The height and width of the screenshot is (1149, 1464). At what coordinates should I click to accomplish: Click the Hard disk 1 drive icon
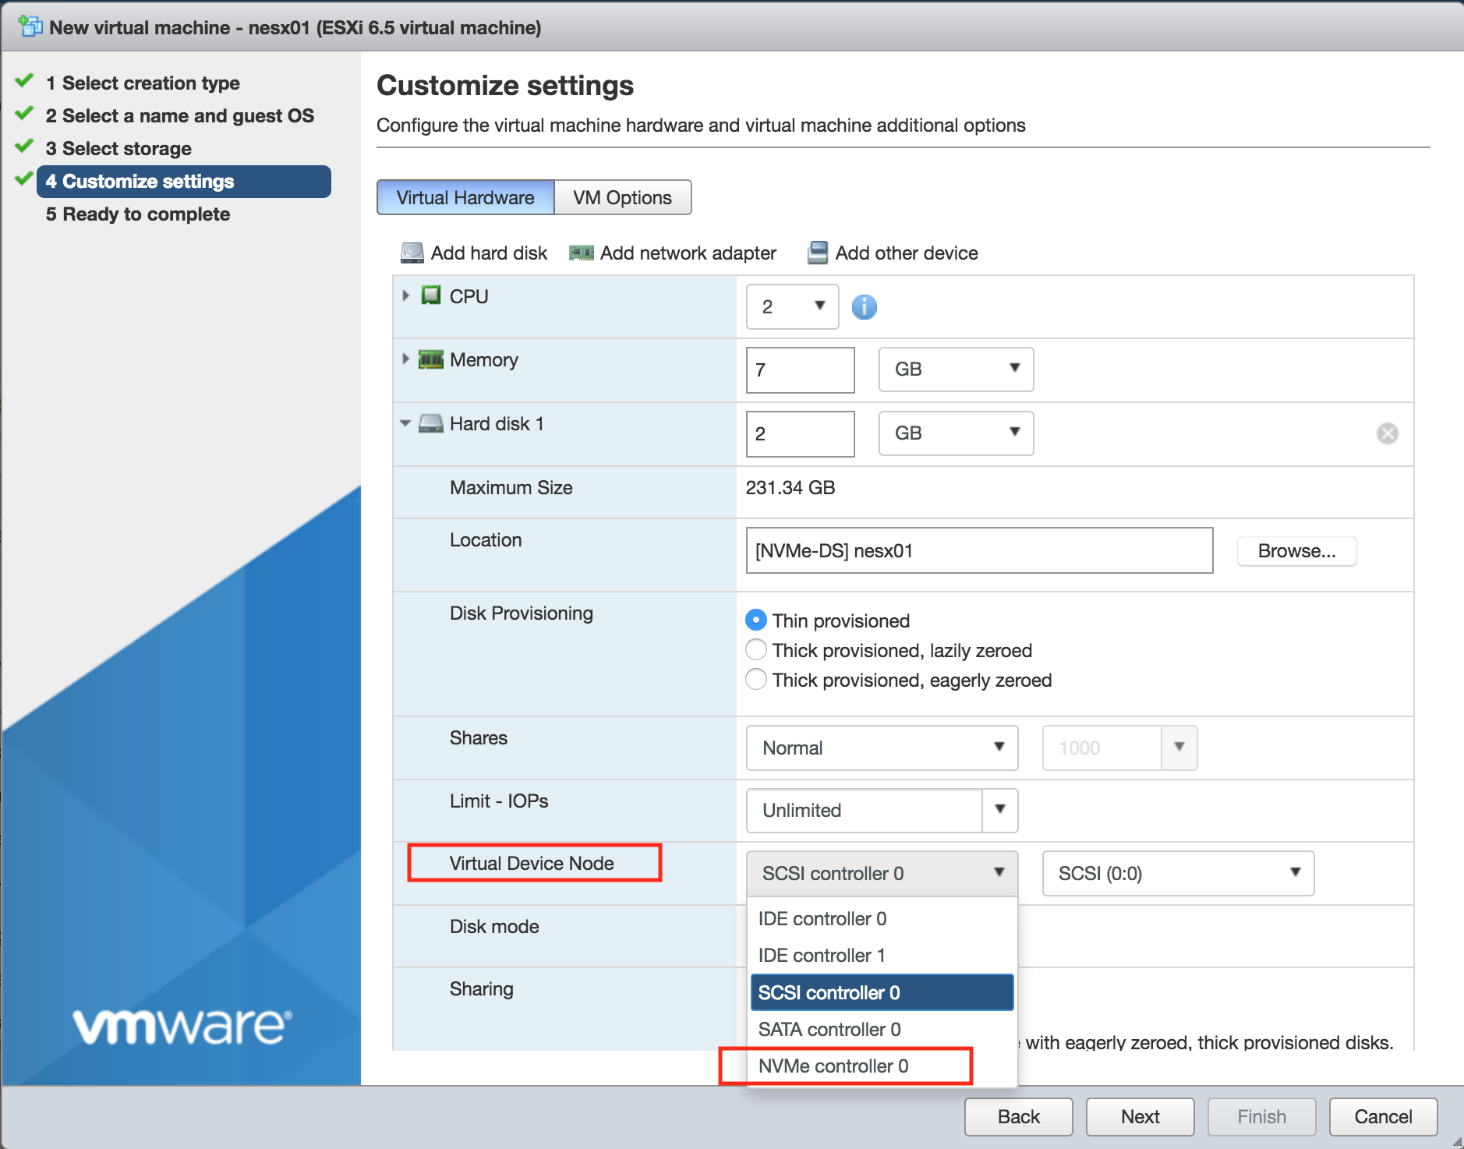tap(430, 423)
